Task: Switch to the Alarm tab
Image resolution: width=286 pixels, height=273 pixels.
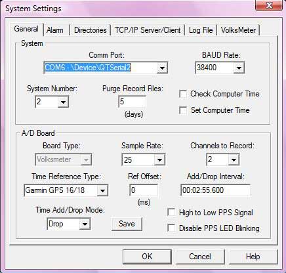Action: (x=55, y=30)
